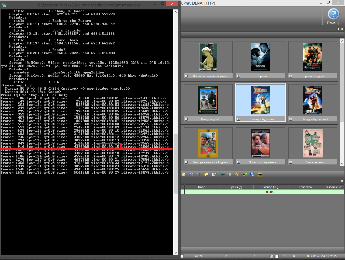Screen dimensions: 345x260
Task: Click the disc icon in status bar
Action: pyautogui.click(x=272, y=256)
